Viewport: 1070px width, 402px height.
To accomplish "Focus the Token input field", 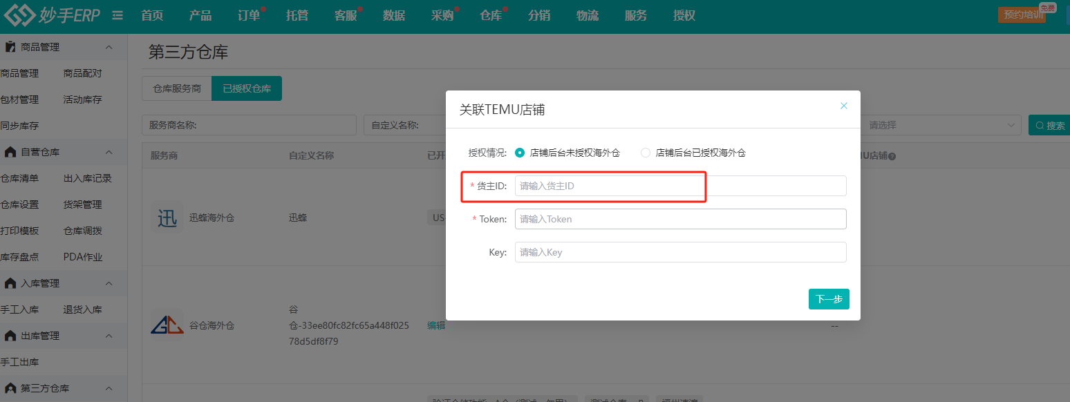I will click(x=680, y=219).
